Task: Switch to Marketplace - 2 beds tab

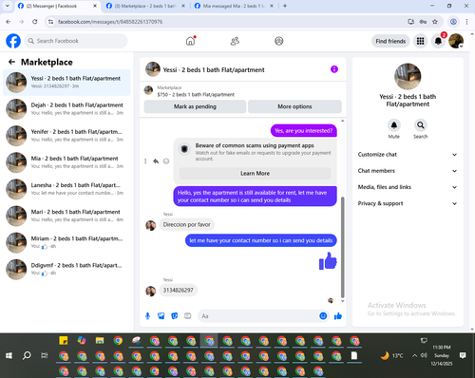Action: click(145, 6)
